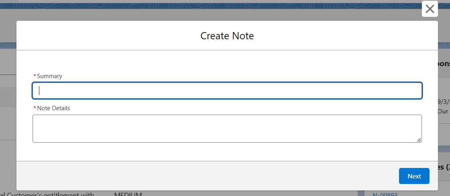Click the Summary field label
This screenshot has height=196, width=450.
pyautogui.click(x=49, y=76)
